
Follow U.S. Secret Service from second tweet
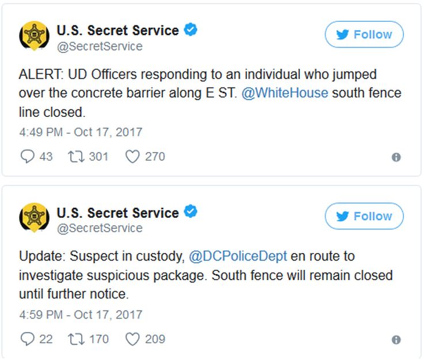364,217
